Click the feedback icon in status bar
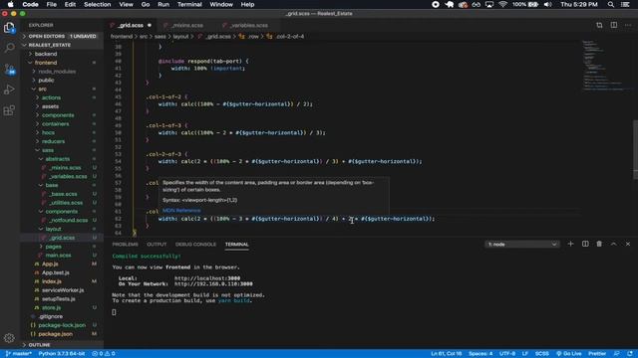Viewport: 638px width, 358px height. [617, 354]
